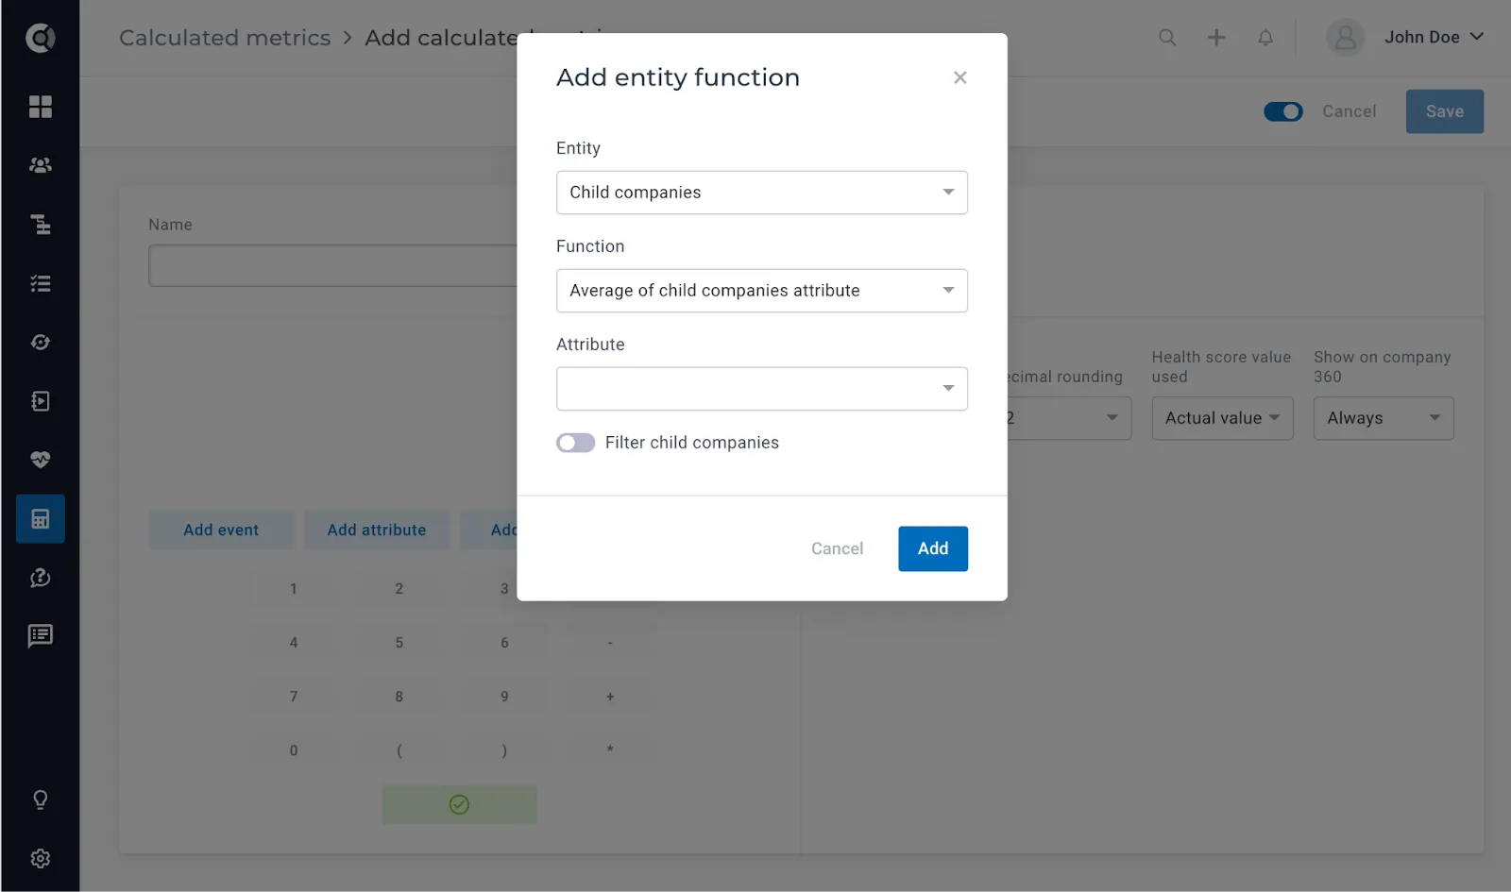Click the Calculated metrics breadcrumb

pos(225,38)
